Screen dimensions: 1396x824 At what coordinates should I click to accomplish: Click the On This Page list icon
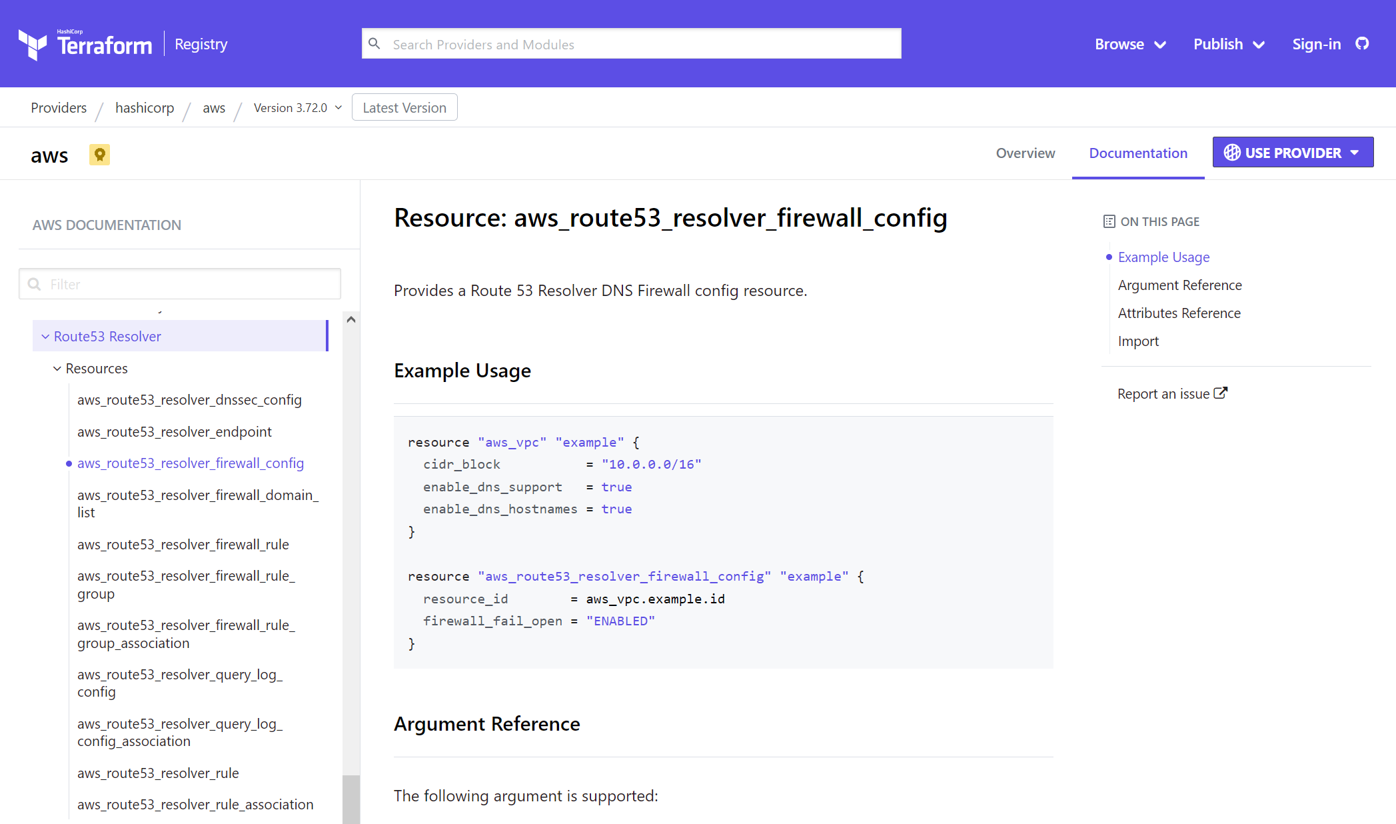tap(1109, 221)
